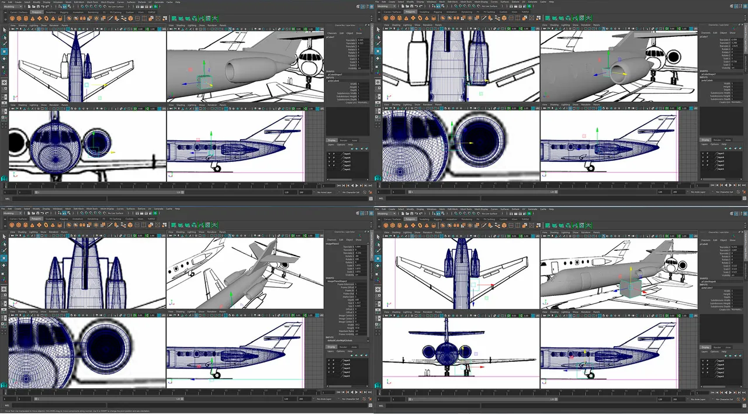The width and height of the screenshot is (748, 414).
Task: Open Modeling menu set dropdown in bottom-left window
Action: pos(13,213)
